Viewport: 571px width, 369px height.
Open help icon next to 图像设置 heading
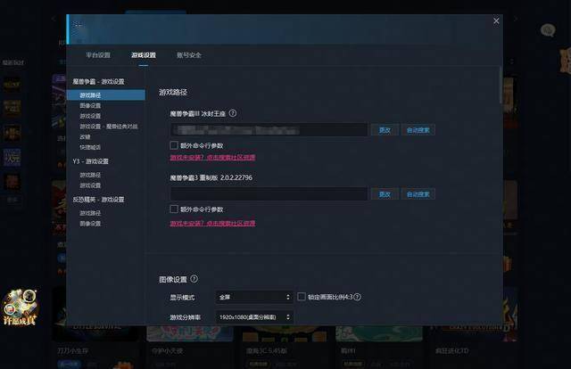pos(194,279)
